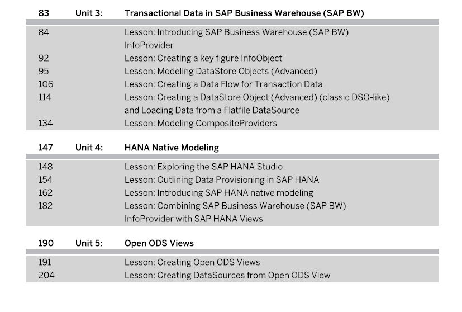Go to Creating a key figure InfoObject

[203, 58]
